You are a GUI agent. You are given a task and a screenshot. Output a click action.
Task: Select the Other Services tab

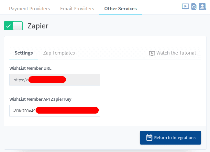120,9
